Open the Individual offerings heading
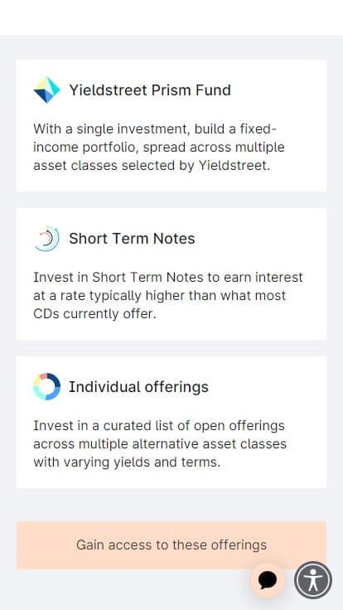The height and width of the screenshot is (610, 343). tap(138, 387)
